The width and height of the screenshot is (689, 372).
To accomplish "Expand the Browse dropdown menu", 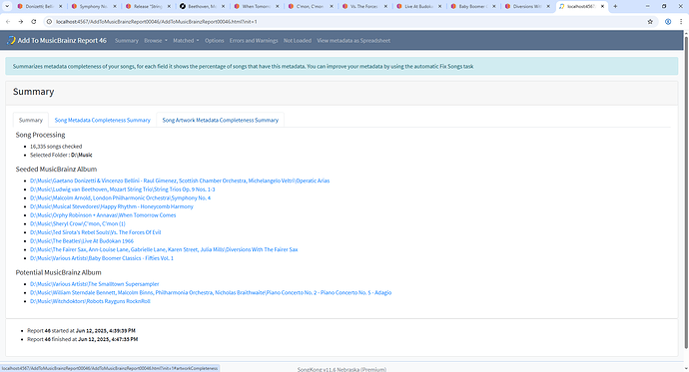I will click(x=156, y=40).
